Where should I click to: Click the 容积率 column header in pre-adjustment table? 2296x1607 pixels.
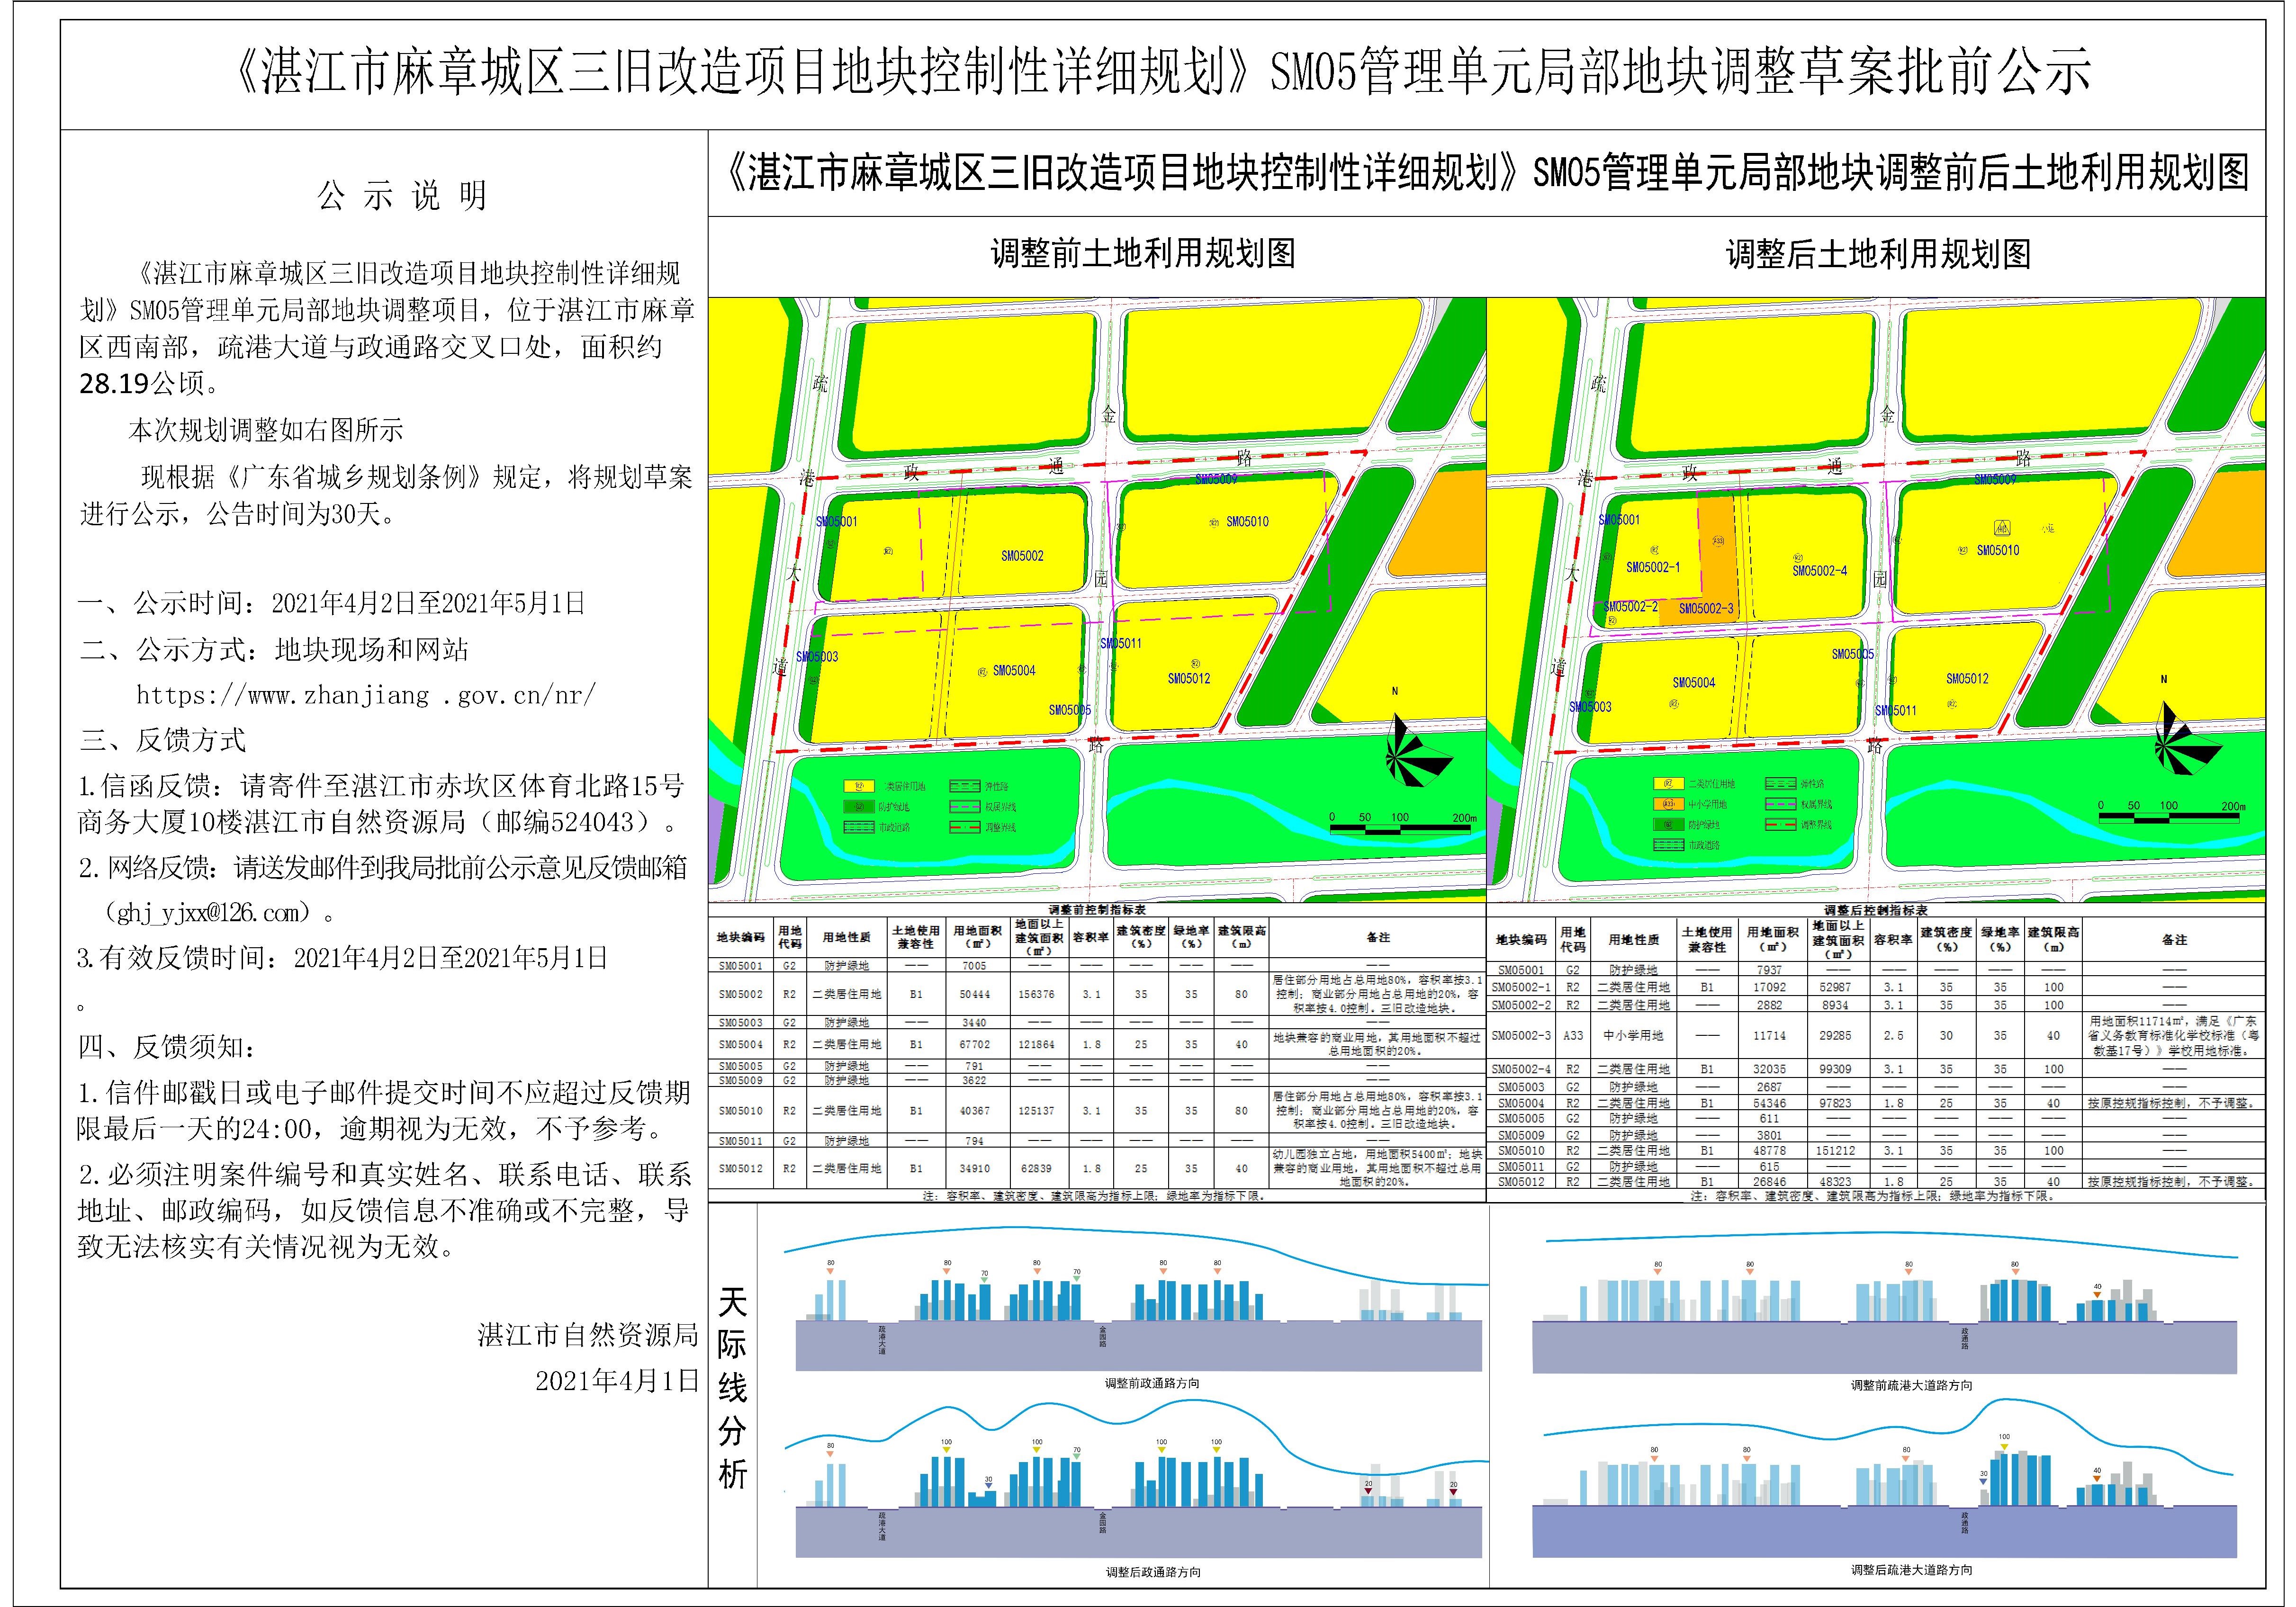click(x=1090, y=937)
